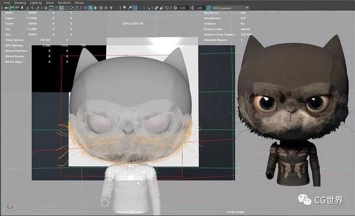The height and width of the screenshot is (216, 355).
Task: Toggle X-Ray Active Components icon
Action: 161,8
